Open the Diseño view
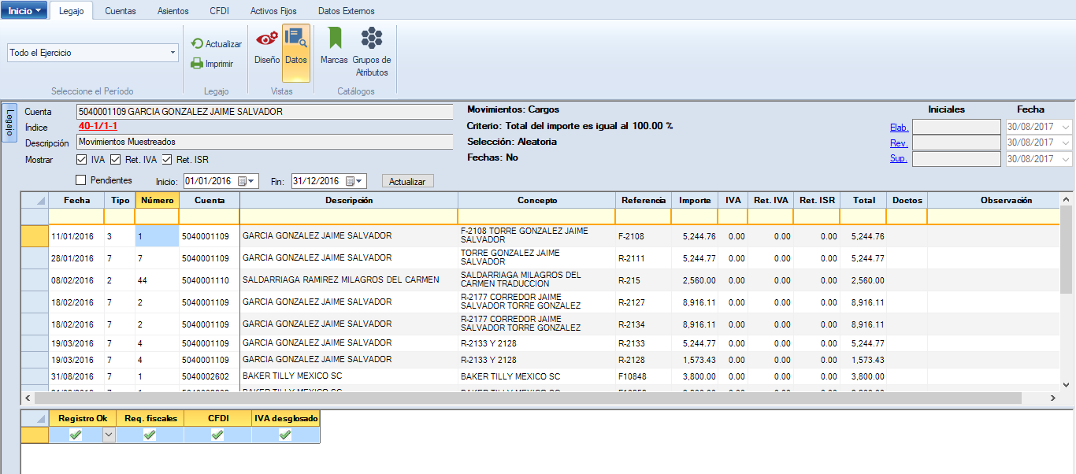Viewport: 1076px width, 474px height. tap(267, 46)
